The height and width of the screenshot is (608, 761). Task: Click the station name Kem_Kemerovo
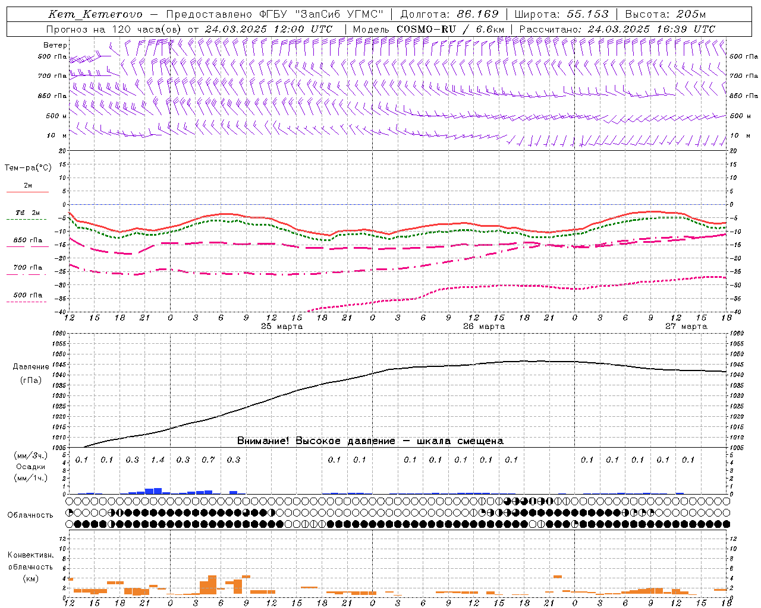95,14
